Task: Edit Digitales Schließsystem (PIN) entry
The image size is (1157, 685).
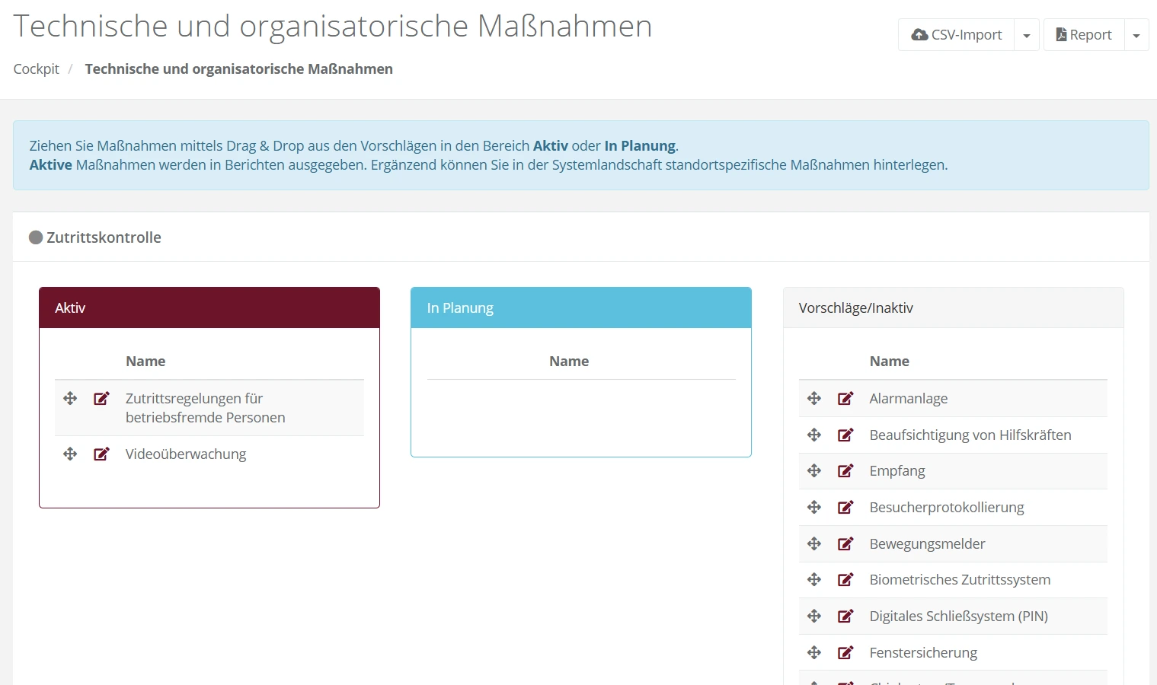Action: tap(845, 616)
